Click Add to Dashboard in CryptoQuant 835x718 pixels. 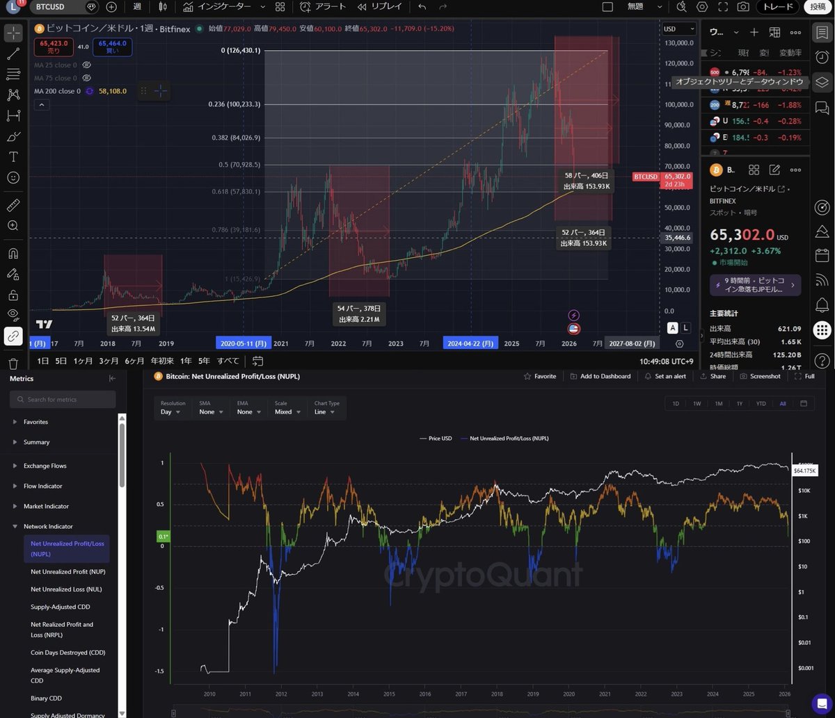[x=600, y=376]
